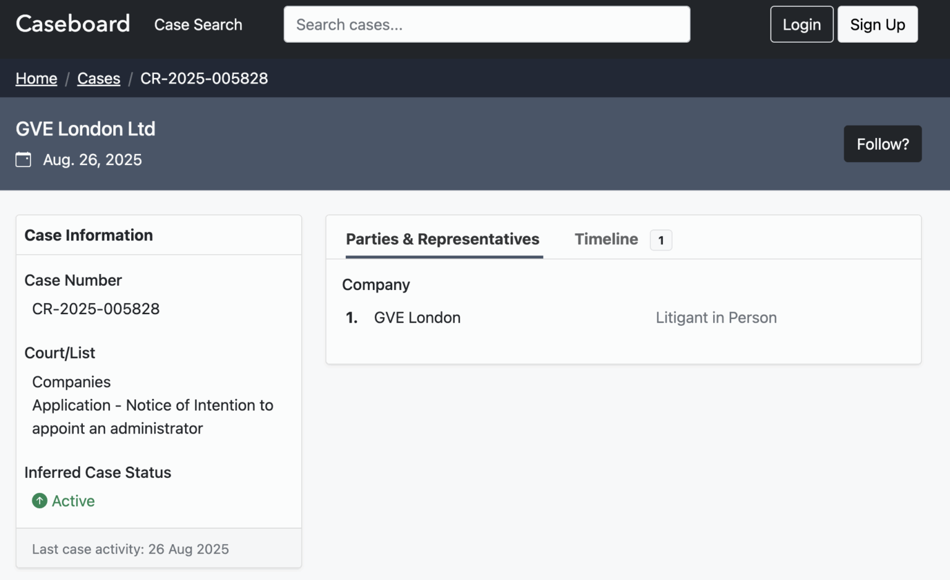Click the Timeline count badge showing 1
Screen dimensions: 950x580
pyautogui.click(x=661, y=240)
